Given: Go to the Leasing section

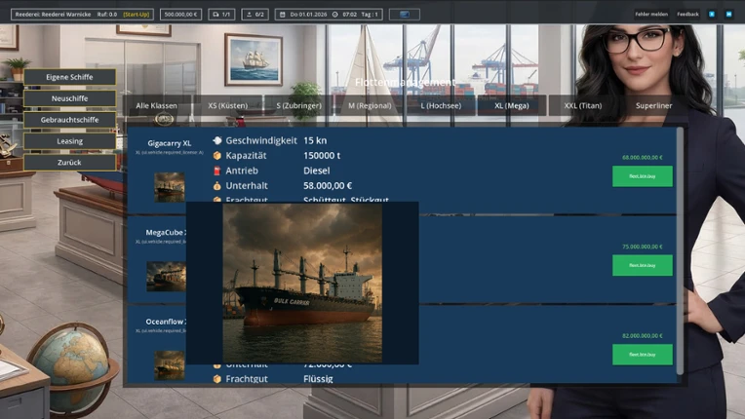Looking at the screenshot, I should [x=69, y=141].
